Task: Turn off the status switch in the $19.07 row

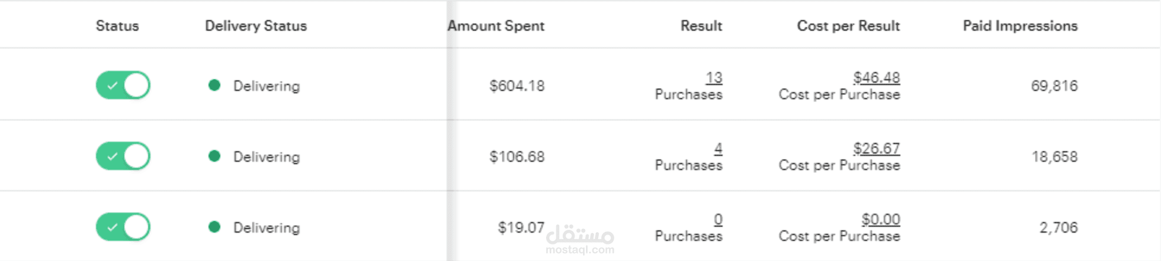Action: (123, 227)
